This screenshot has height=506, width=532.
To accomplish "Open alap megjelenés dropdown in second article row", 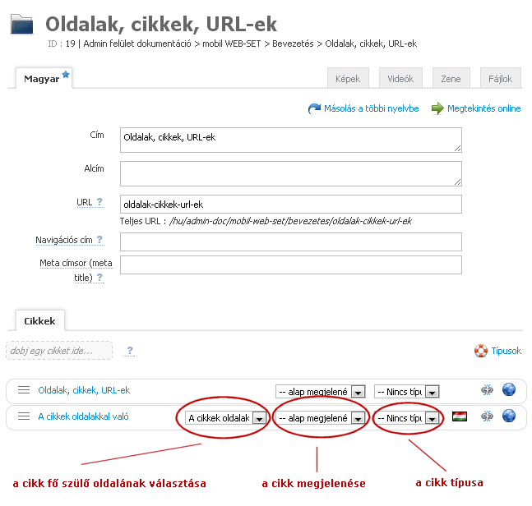I will pyautogui.click(x=321, y=418).
